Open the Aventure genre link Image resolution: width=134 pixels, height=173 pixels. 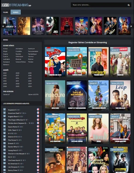[x=31, y=49]
